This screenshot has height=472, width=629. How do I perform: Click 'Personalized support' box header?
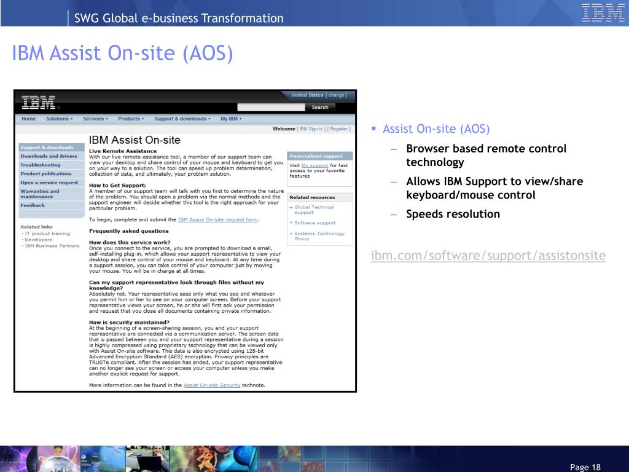pyautogui.click(x=319, y=156)
